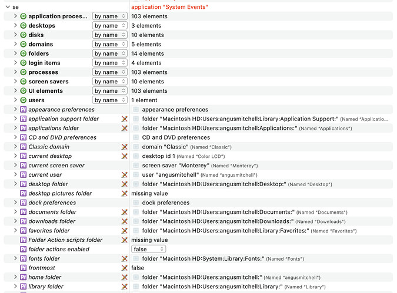Open 'by name' popup for folders
Screen dimensions: 397x293
109,53
